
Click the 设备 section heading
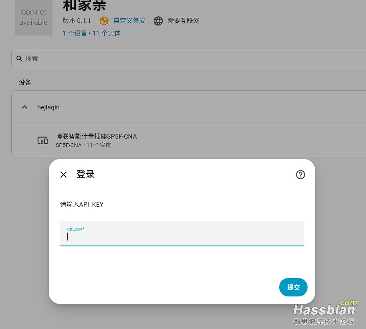[x=25, y=82]
